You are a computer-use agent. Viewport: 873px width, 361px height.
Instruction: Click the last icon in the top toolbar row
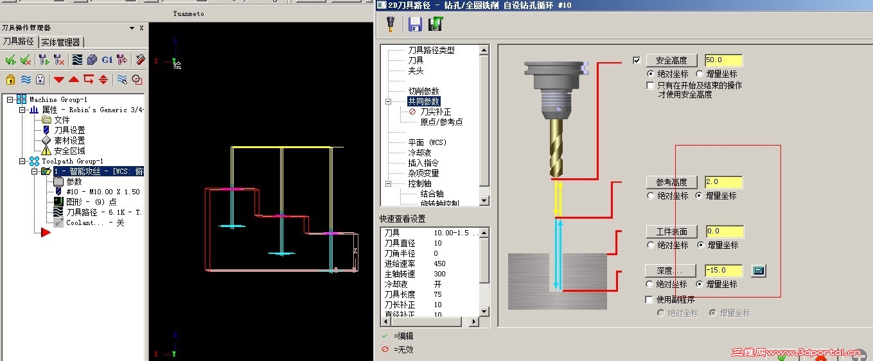coord(141,60)
